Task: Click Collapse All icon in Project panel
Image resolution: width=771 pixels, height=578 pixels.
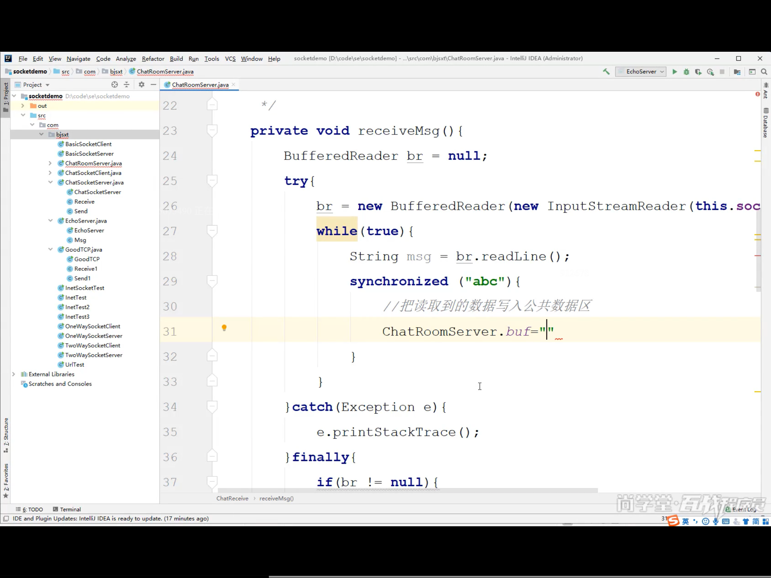Action: pos(126,85)
